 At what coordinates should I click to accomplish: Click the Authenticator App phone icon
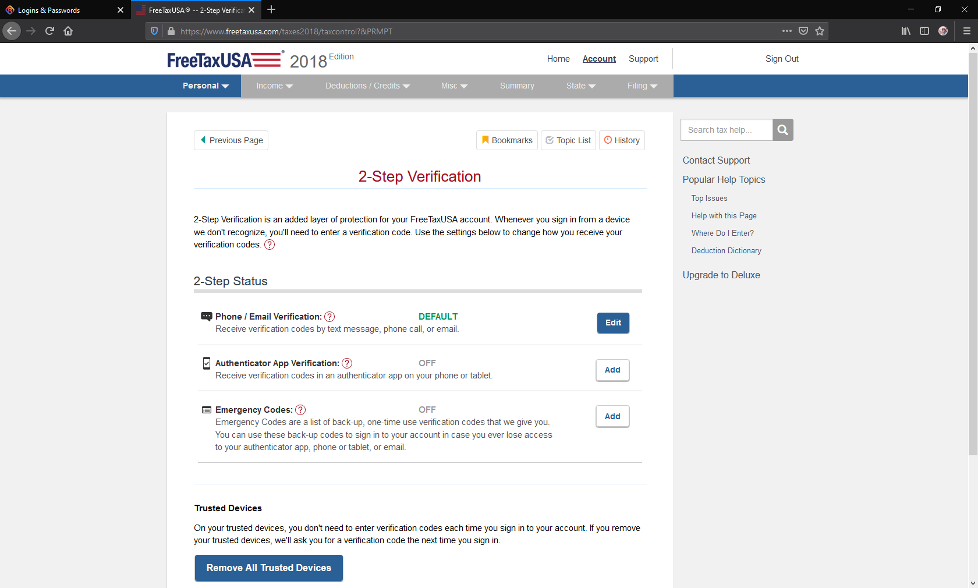206,363
